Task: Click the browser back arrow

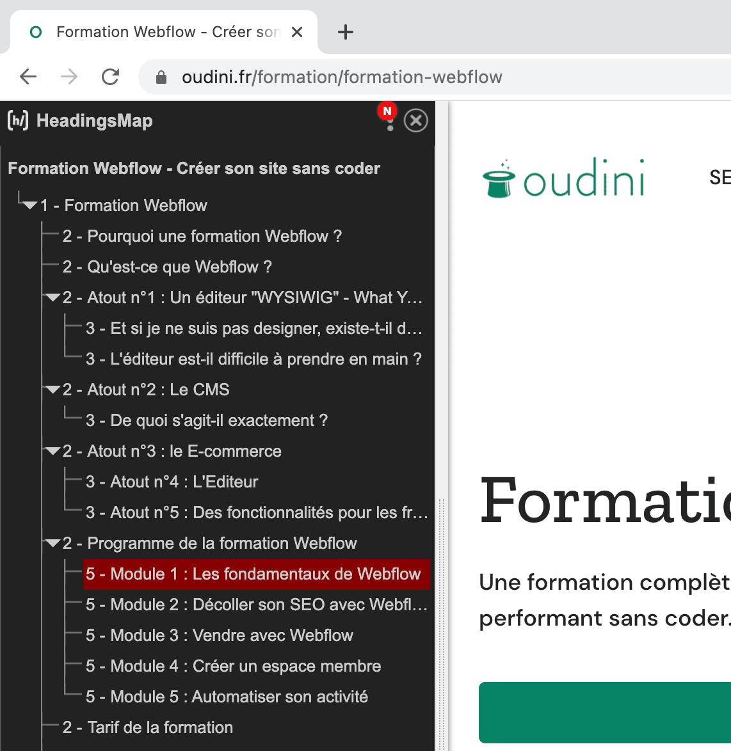Action: (28, 77)
